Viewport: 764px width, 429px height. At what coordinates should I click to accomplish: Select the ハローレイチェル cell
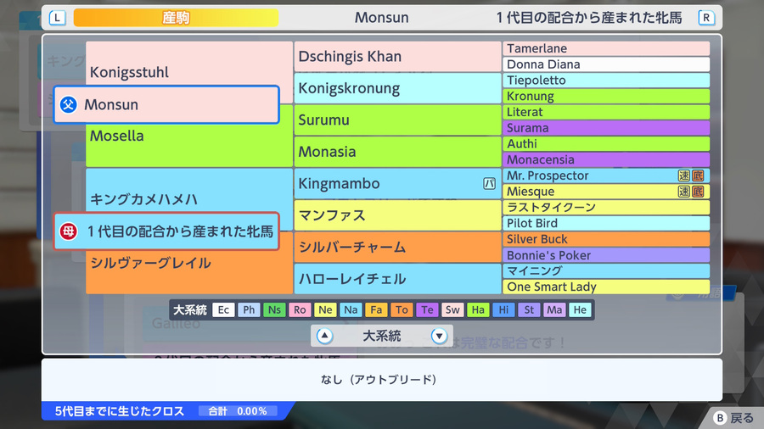click(x=397, y=279)
